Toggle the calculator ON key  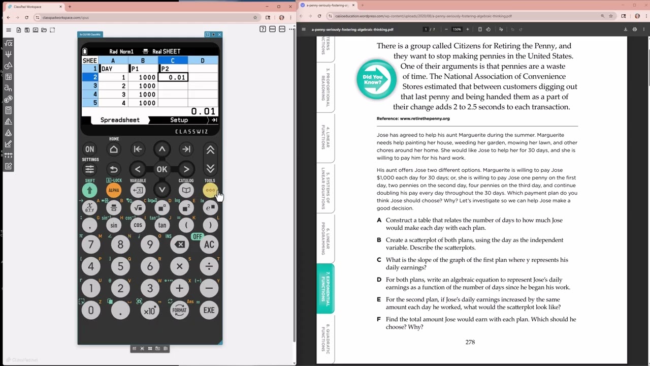tap(89, 149)
